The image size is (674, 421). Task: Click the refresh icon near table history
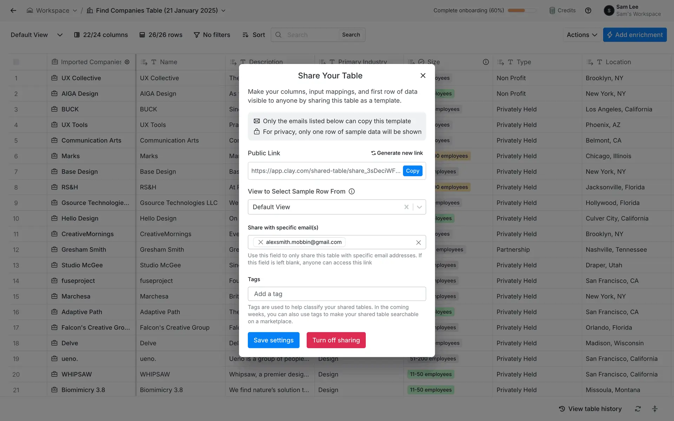click(x=638, y=409)
